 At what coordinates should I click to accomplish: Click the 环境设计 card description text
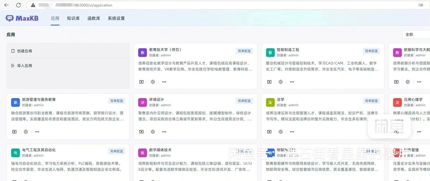tap(195, 116)
